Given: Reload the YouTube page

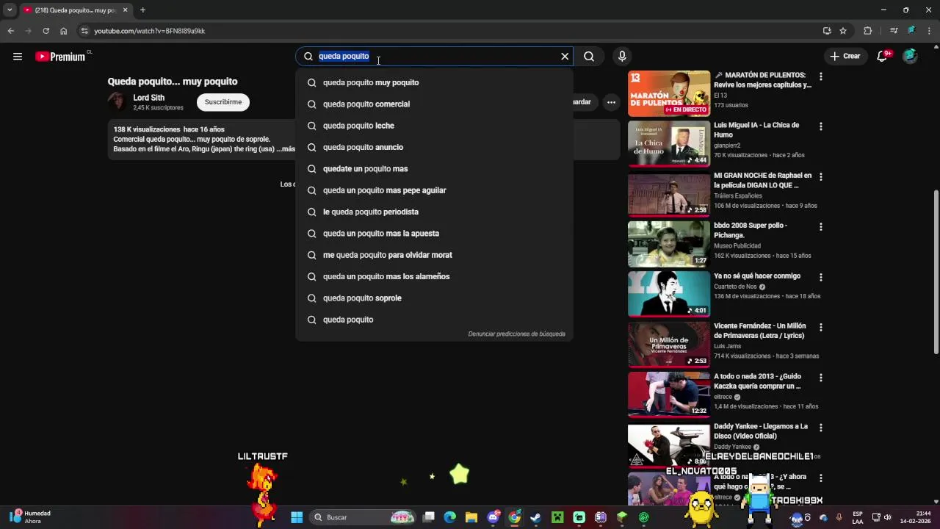Looking at the screenshot, I should click(46, 31).
